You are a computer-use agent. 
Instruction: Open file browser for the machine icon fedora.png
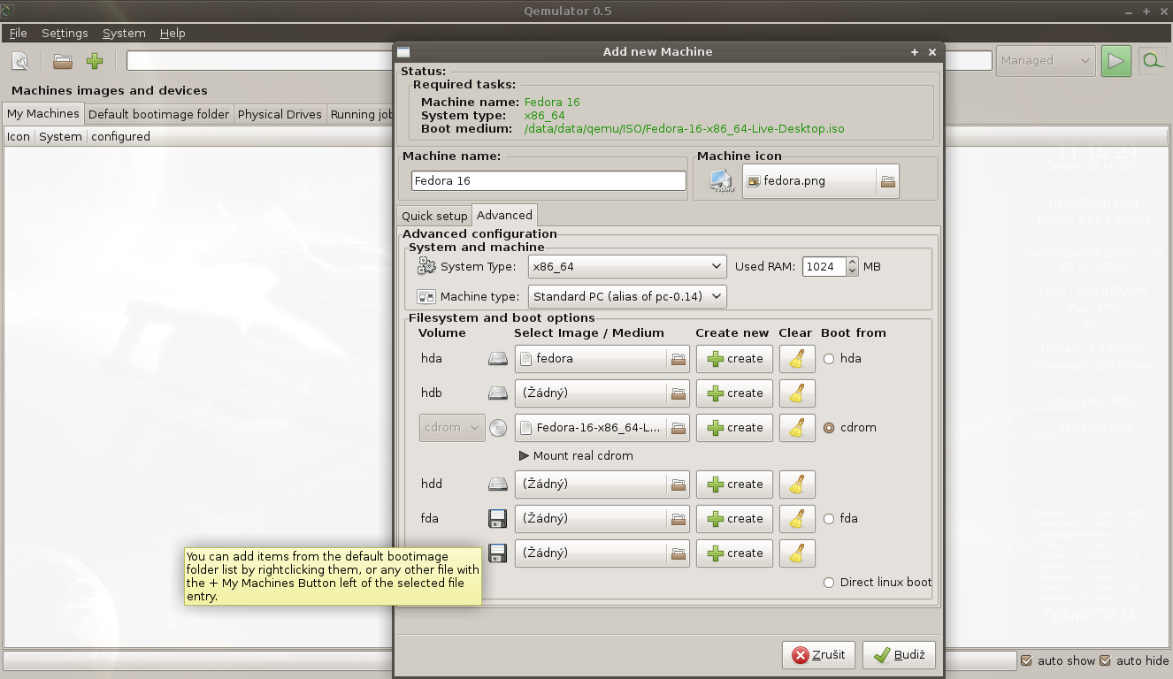point(888,181)
